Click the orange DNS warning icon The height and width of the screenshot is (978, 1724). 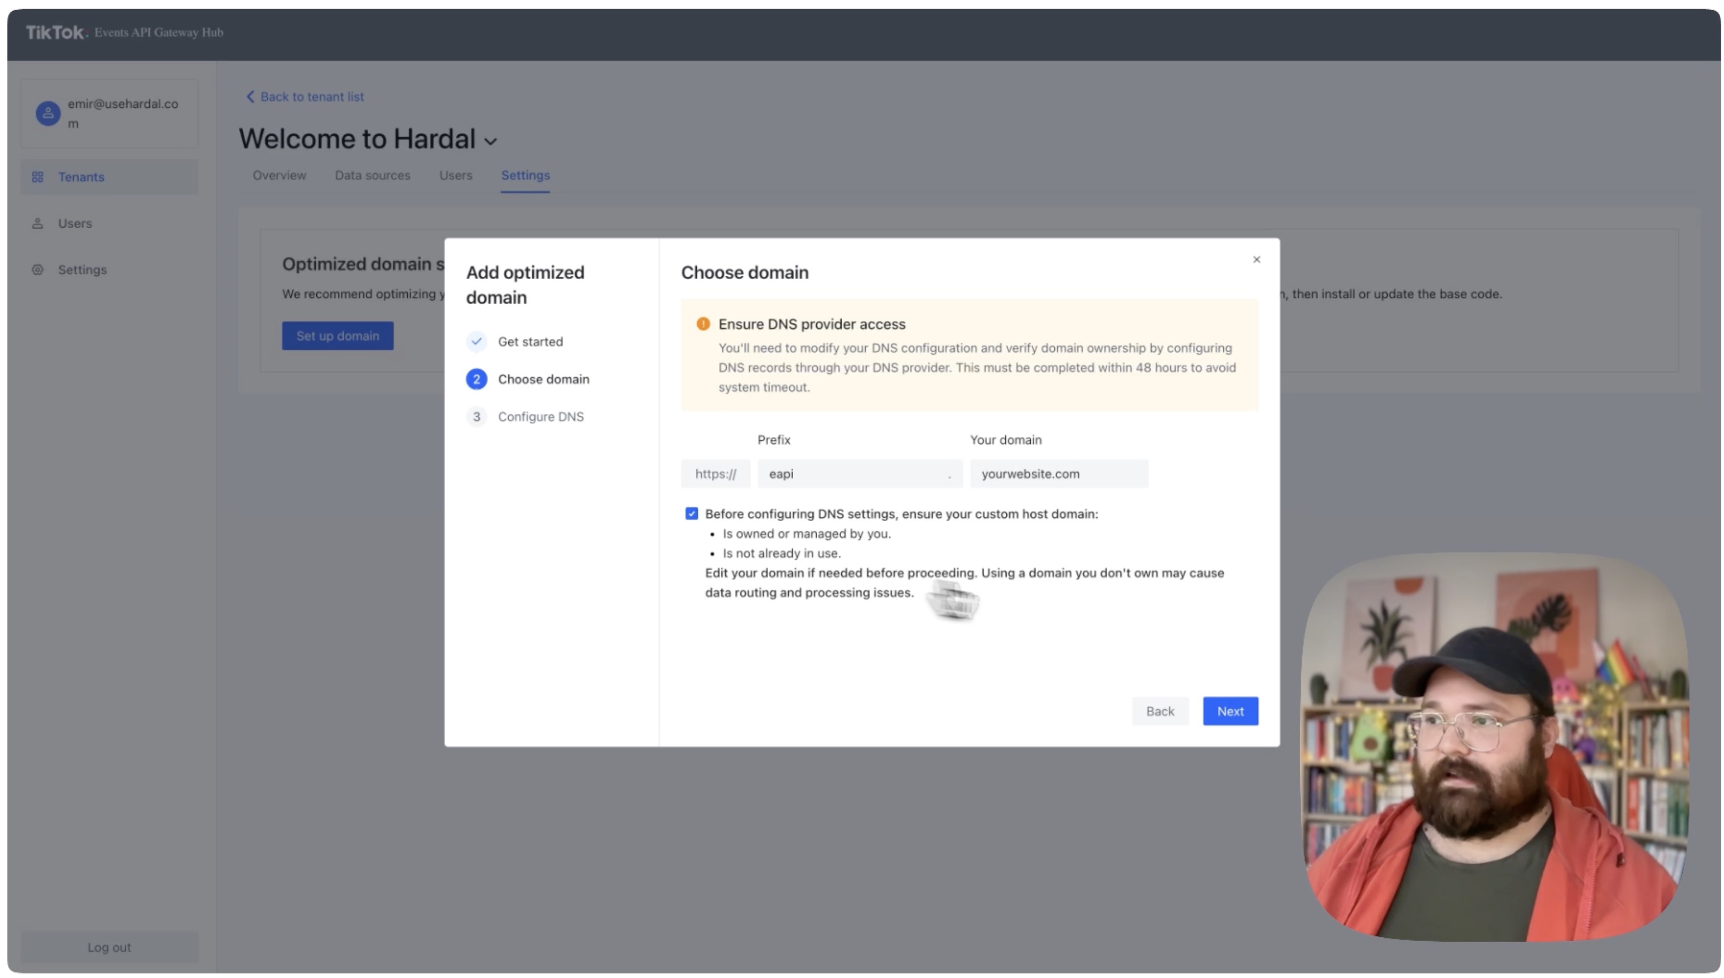pos(703,324)
